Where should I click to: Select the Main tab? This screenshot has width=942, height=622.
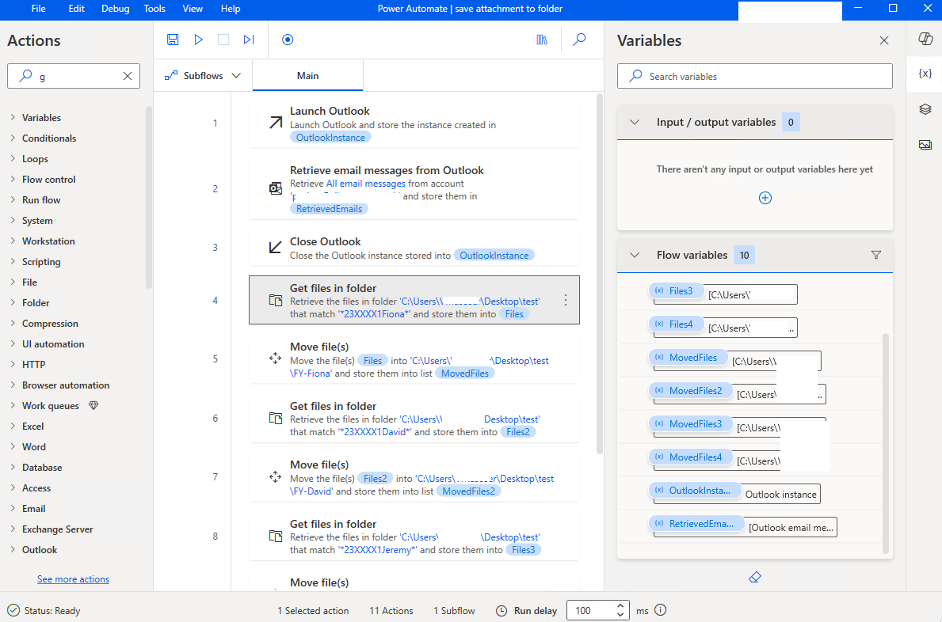pyautogui.click(x=307, y=75)
